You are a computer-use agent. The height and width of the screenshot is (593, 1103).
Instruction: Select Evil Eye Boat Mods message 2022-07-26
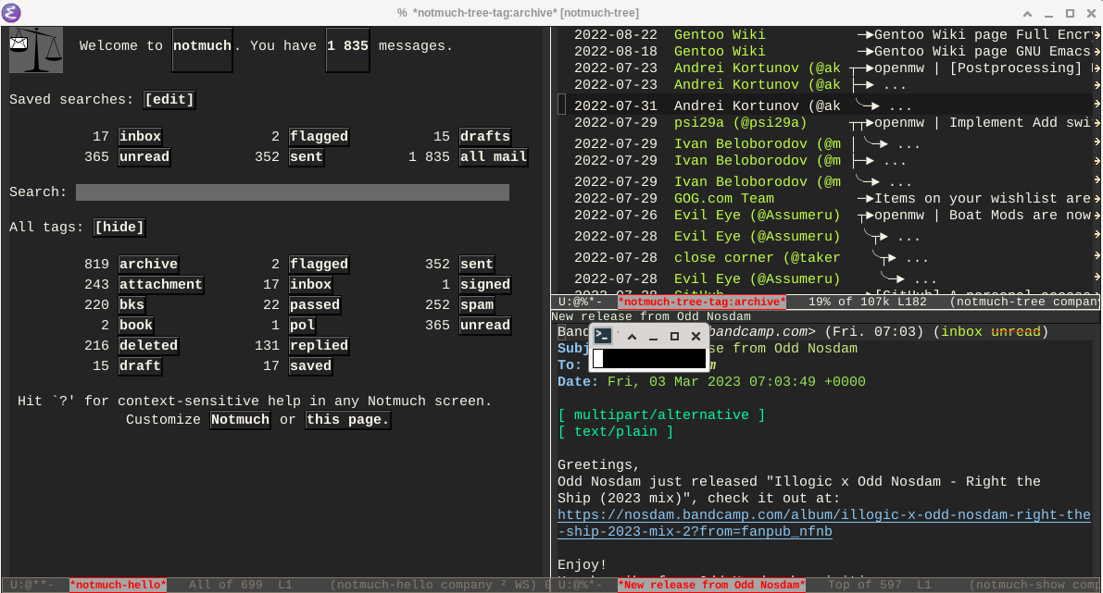pos(826,216)
